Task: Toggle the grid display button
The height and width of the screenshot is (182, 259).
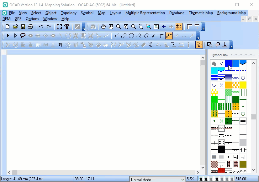Action: [x=179, y=27]
